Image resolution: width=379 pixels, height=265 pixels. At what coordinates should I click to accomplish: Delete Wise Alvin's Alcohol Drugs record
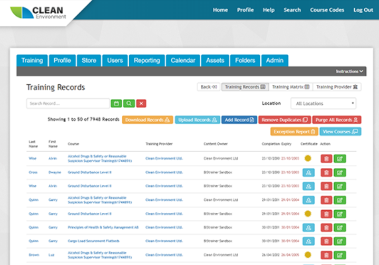pyautogui.click(x=326, y=159)
